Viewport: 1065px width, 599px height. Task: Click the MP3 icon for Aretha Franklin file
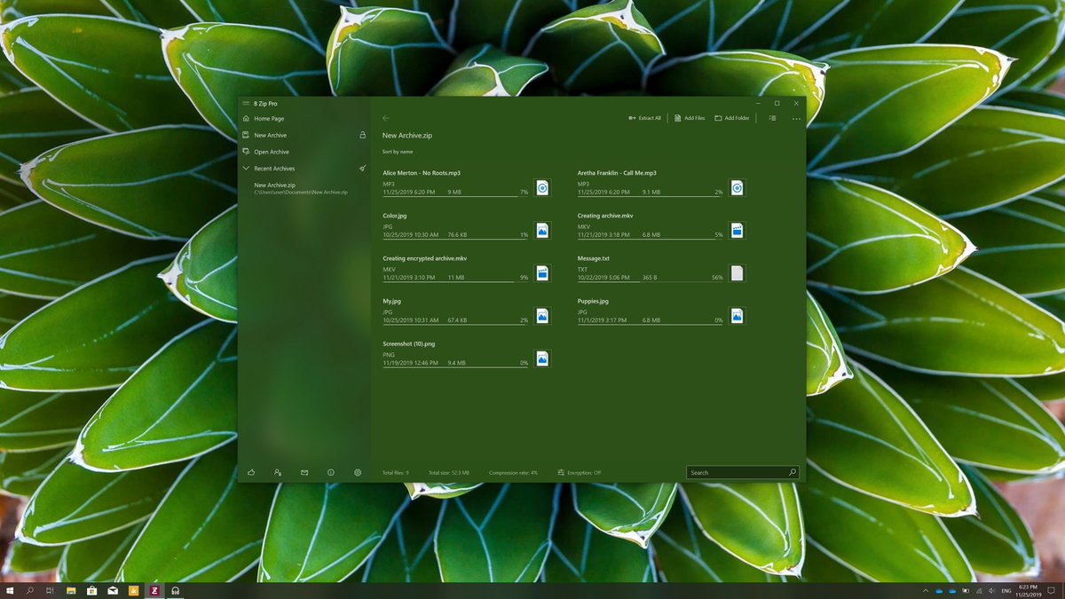[737, 187]
